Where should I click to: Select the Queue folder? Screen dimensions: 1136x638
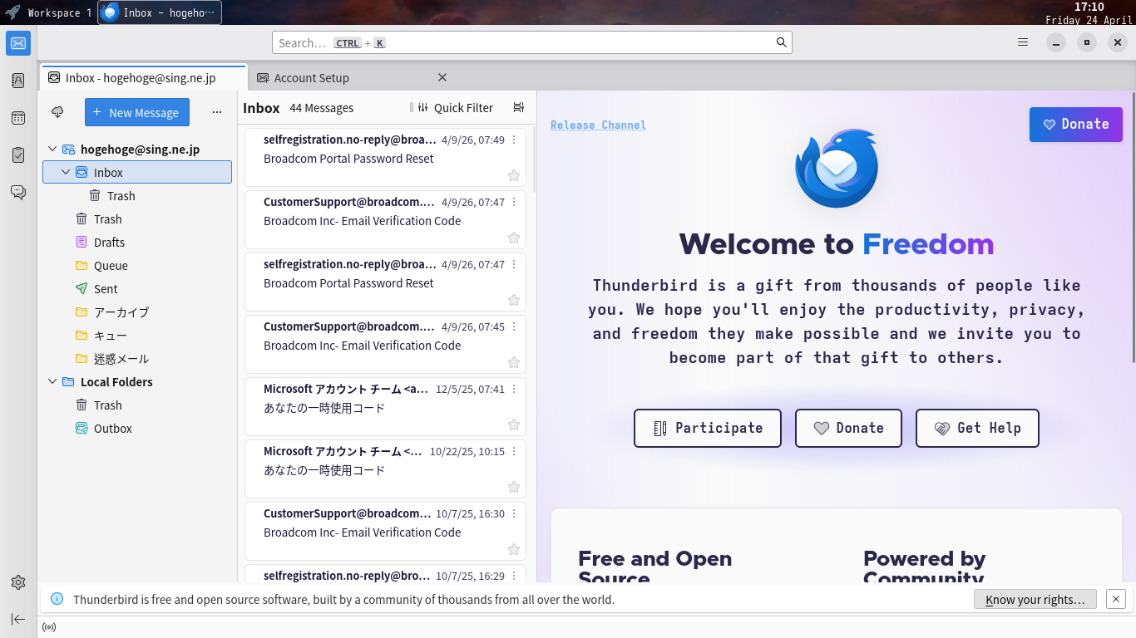[x=111, y=266]
